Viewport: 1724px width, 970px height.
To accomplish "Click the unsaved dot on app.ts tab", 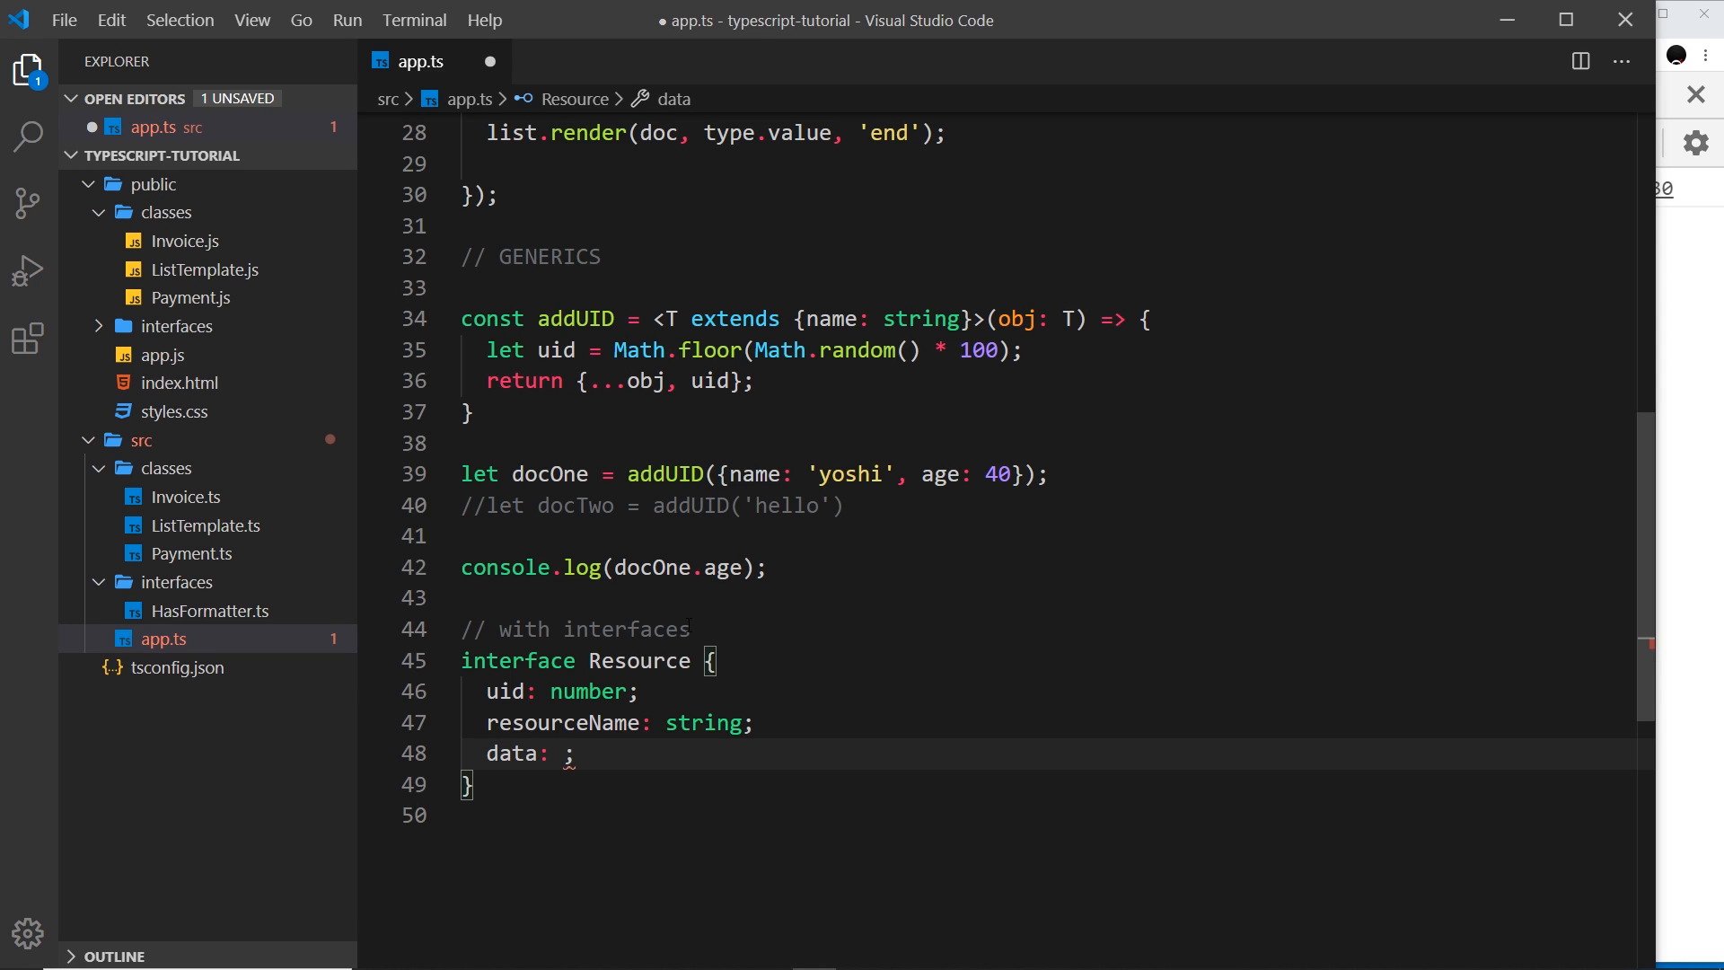I will 490,61.
